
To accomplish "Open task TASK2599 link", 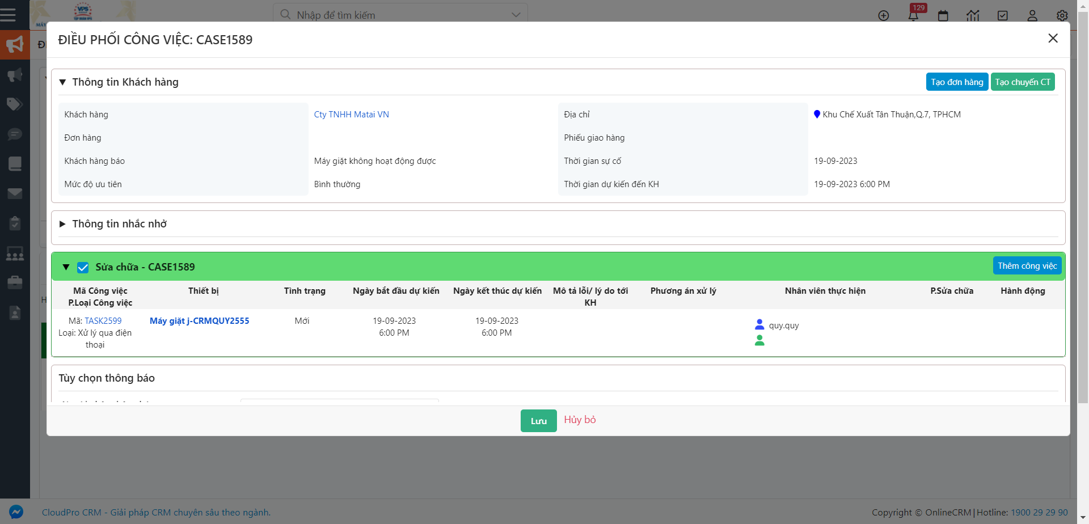I will click(103, 321).
